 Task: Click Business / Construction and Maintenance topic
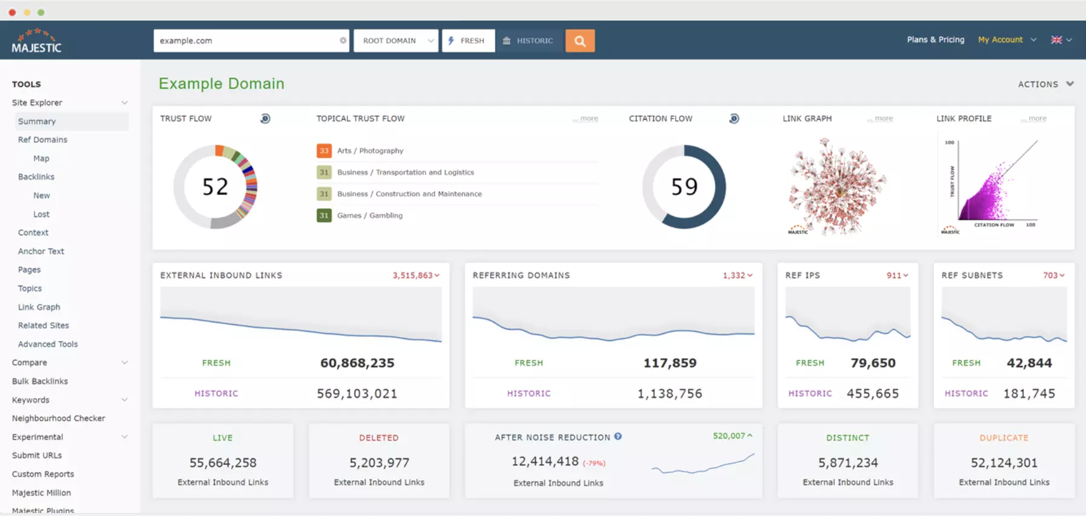click(x=409, y=194)
